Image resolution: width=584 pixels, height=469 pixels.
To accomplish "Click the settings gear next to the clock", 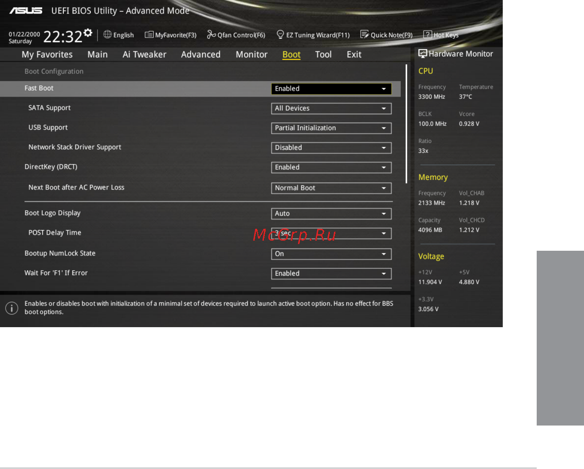I will point(88,33).
